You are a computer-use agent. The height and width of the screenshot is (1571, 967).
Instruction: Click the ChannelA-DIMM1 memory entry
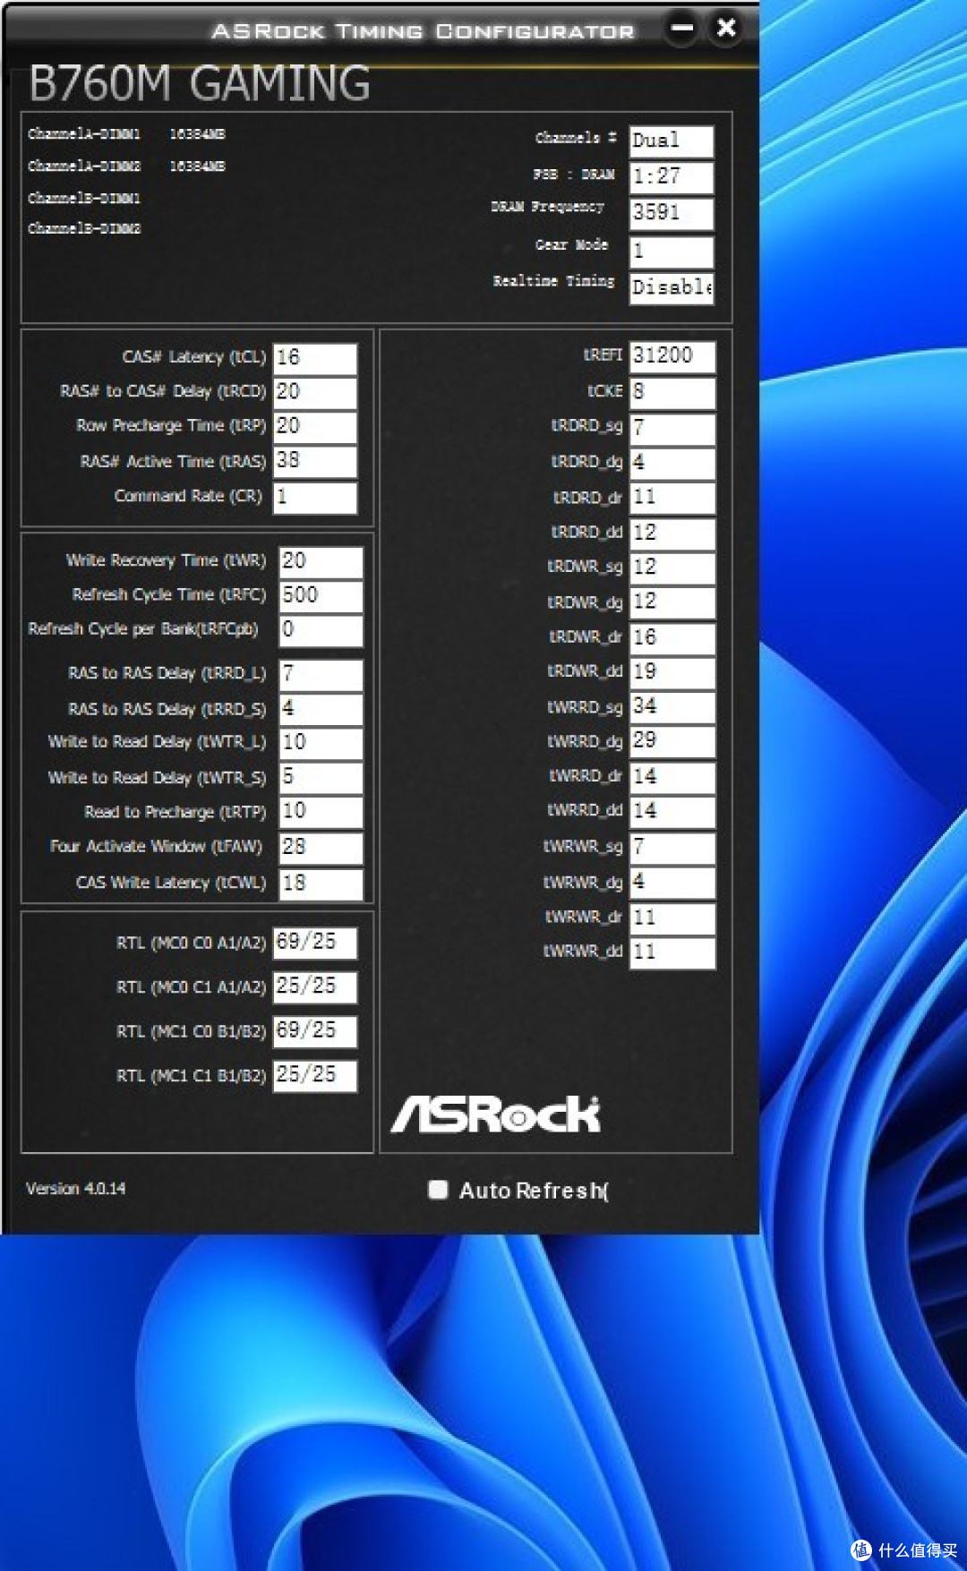pos(126,134)
